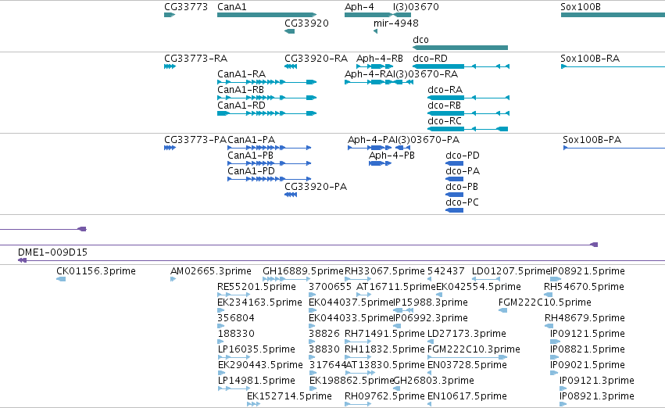Click EST AT16711.5prime
665x408 pixels.
pyautogui.click(x=396, y=287)
